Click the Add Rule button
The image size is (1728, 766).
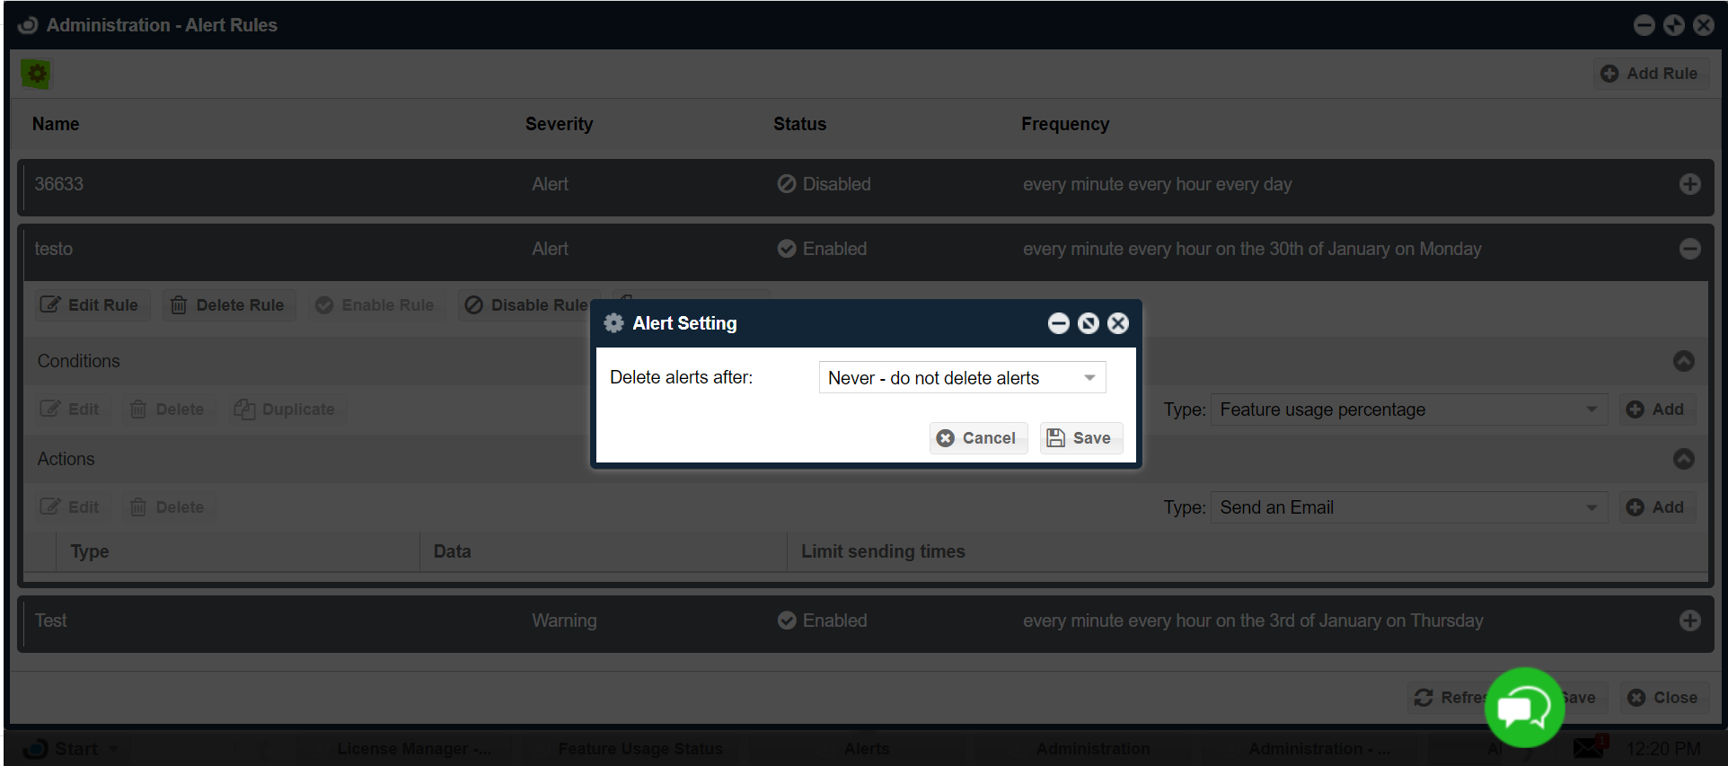pos(1652,74)
